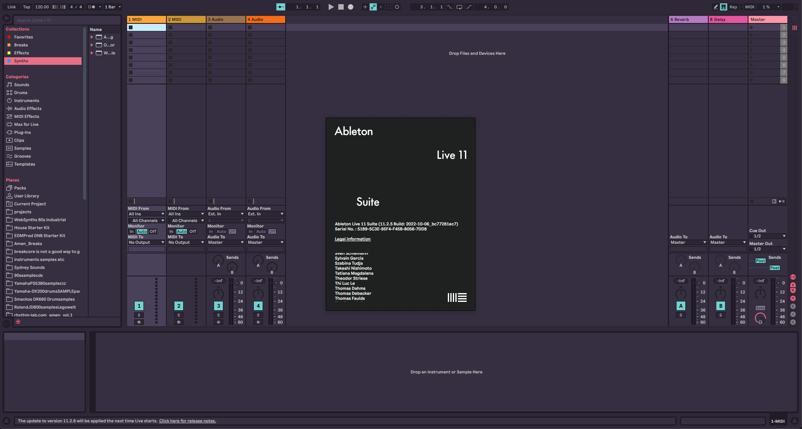Open the Master Out 1/2 dropdown
Image resolution: width=802 pixels, height=429 pixels.
[768, 249]
